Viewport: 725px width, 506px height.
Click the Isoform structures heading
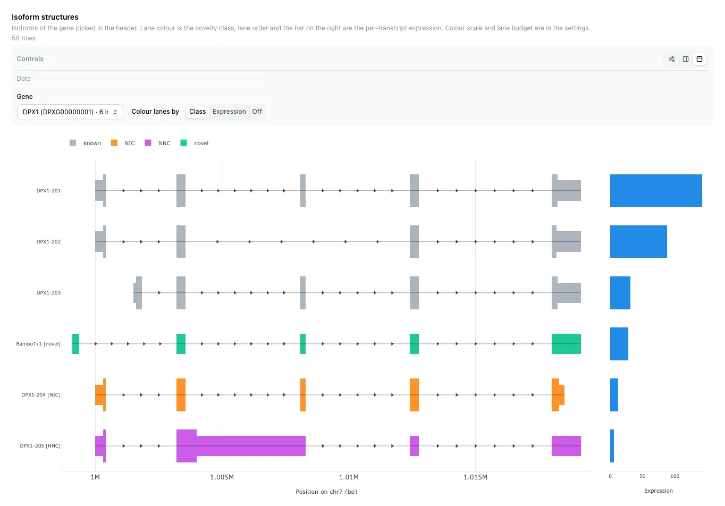point(45,17)
